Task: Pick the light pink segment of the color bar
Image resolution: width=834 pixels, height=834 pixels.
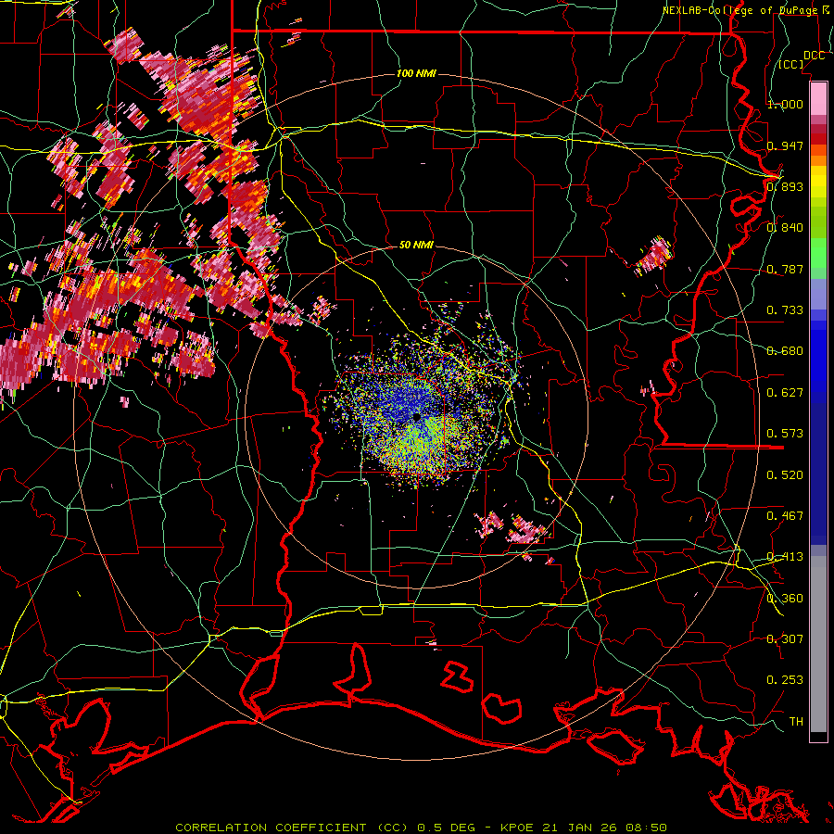Action: coord(818,99)
